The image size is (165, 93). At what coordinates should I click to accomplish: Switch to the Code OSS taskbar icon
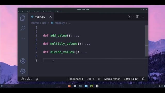pyautogui.click(x=86, y=86)
